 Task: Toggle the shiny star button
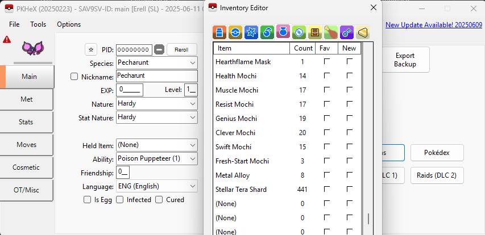(90, 49)
